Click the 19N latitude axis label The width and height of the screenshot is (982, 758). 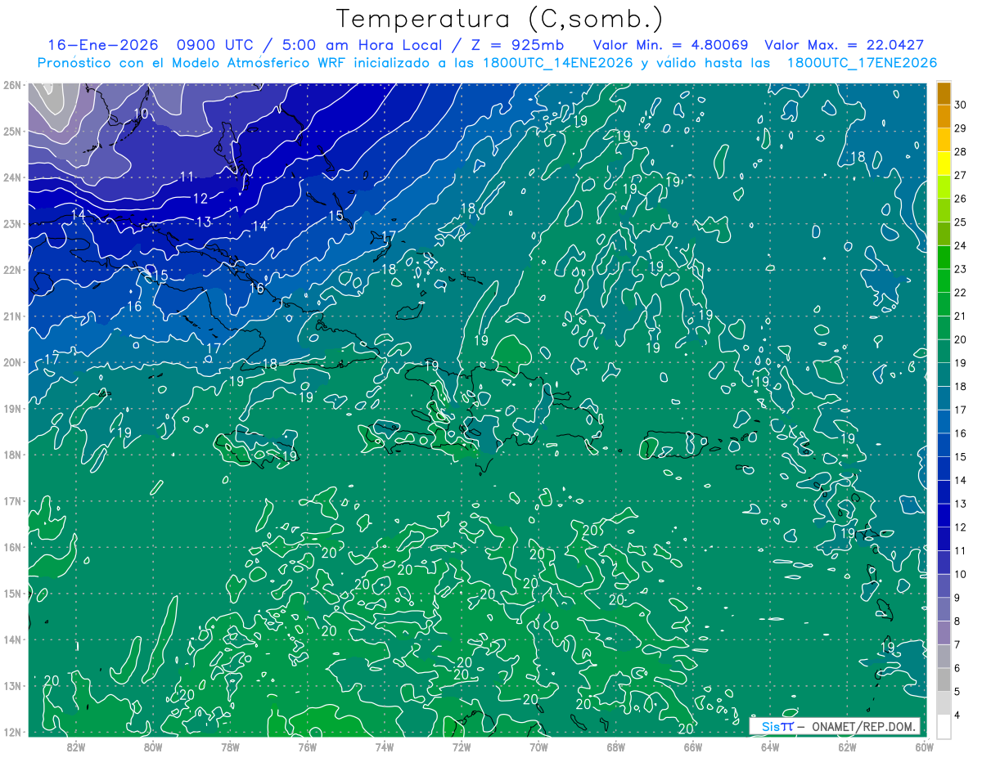(x=11, y=408)
